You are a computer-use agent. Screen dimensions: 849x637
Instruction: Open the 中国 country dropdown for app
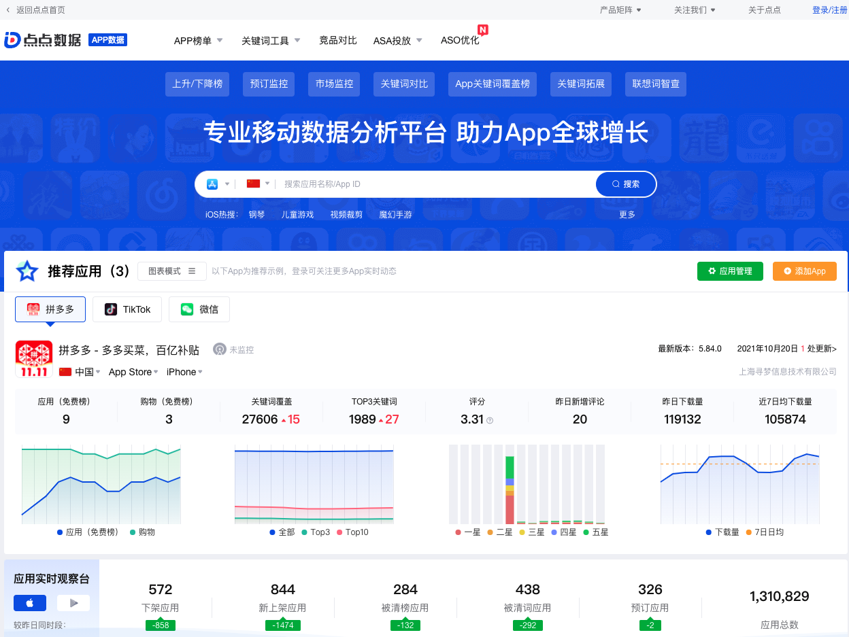point(87,372)
